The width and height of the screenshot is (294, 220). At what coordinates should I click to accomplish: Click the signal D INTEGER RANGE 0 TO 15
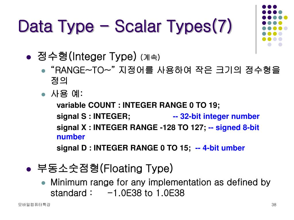124,148
